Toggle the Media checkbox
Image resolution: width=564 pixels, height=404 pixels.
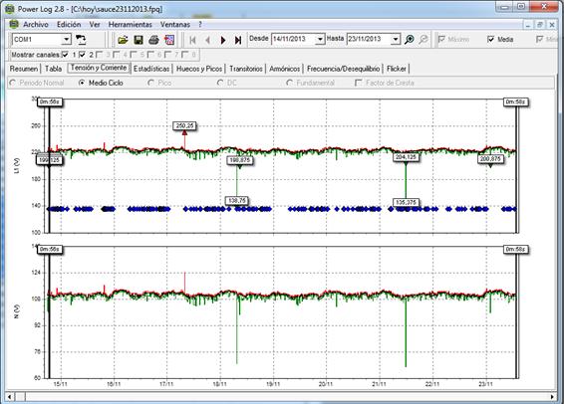tap(491, 39)
